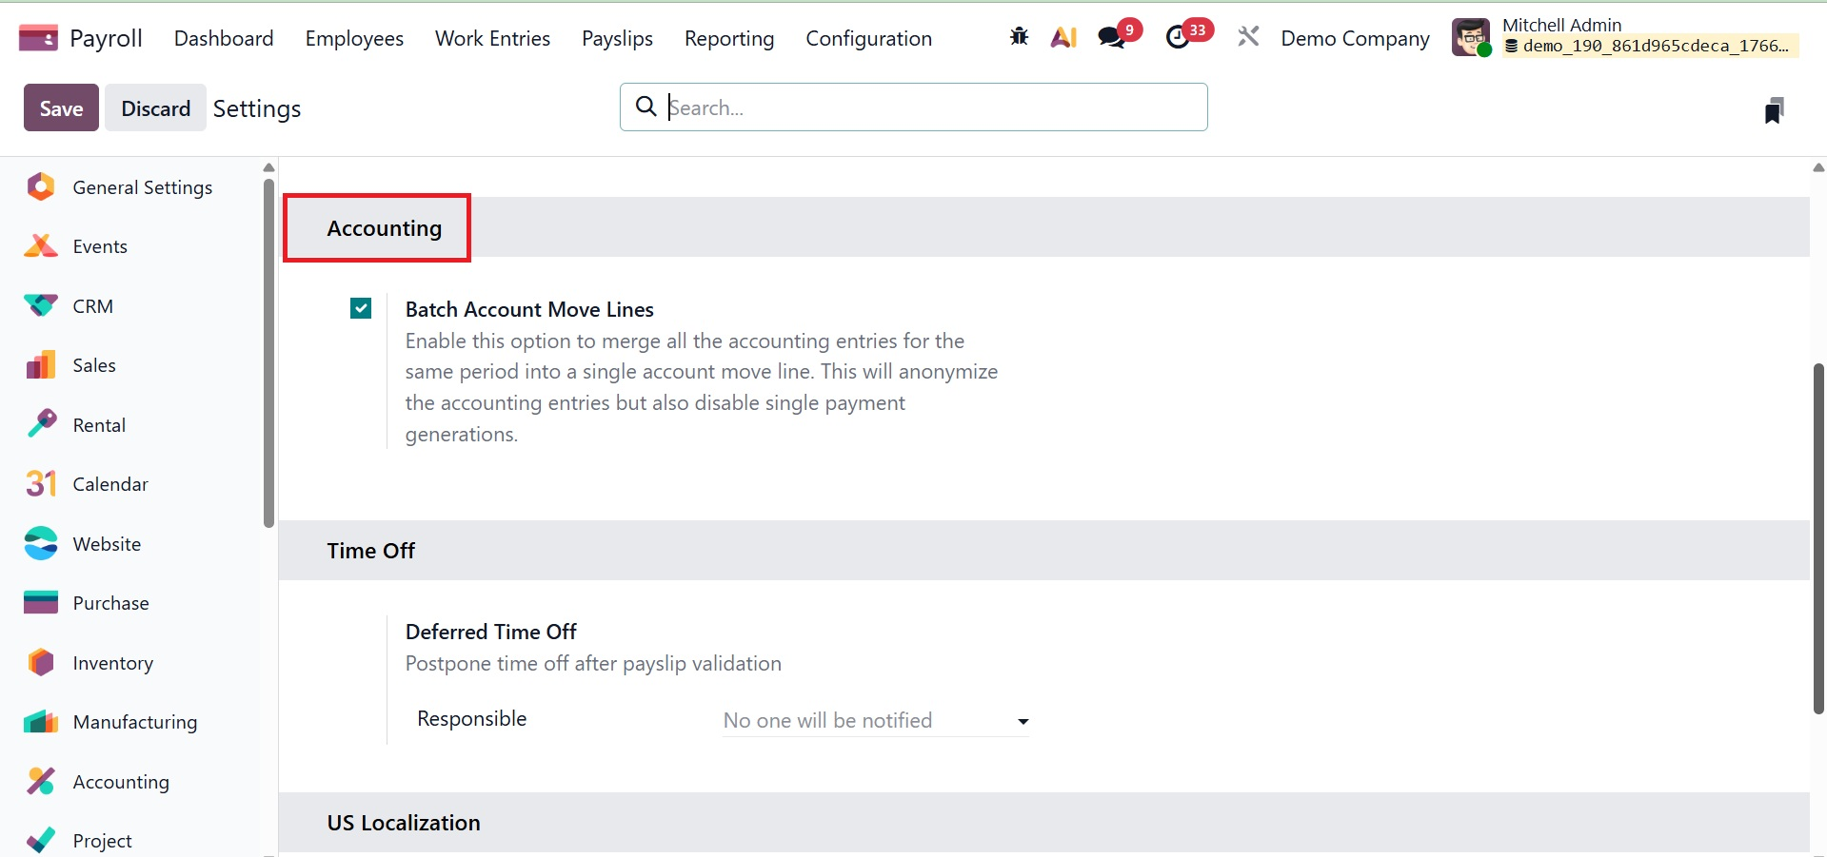
Task: Open the Demo Company switcher
Action: click(1355, 38)
